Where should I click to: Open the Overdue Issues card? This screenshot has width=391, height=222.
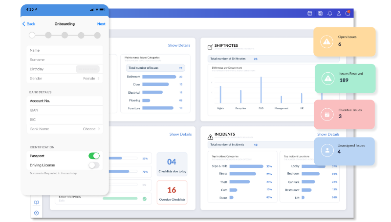coord(345,115)
